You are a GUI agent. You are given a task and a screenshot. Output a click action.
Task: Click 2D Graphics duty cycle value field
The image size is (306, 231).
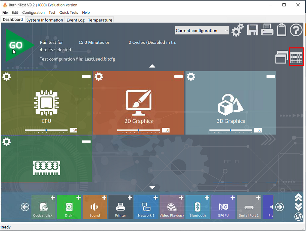tap(166, 130)
